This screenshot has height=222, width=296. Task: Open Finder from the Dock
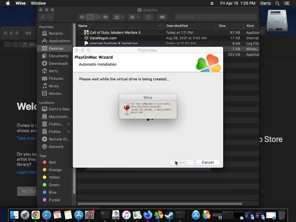[x=14, y=215]
